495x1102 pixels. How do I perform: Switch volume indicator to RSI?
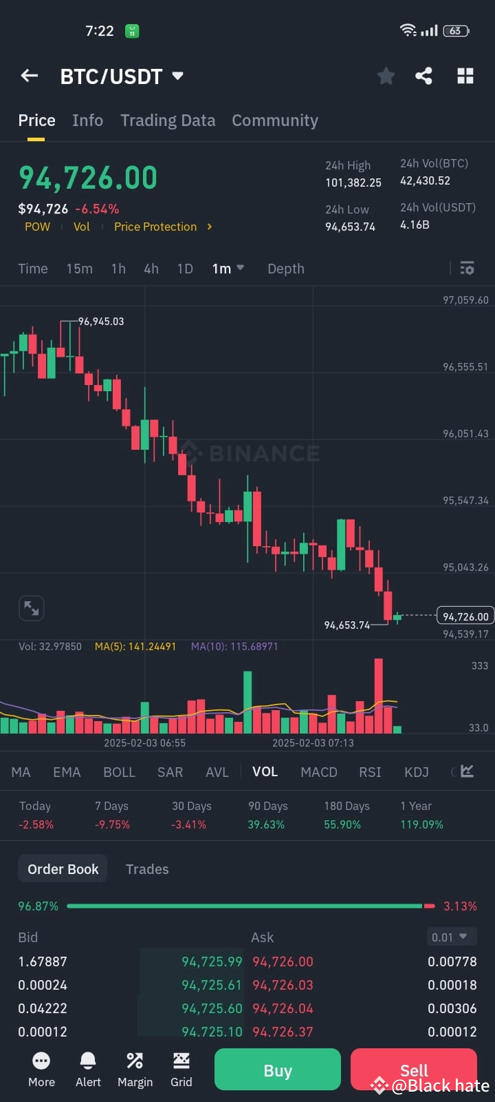pyautogui.click(x=370, y=771)
